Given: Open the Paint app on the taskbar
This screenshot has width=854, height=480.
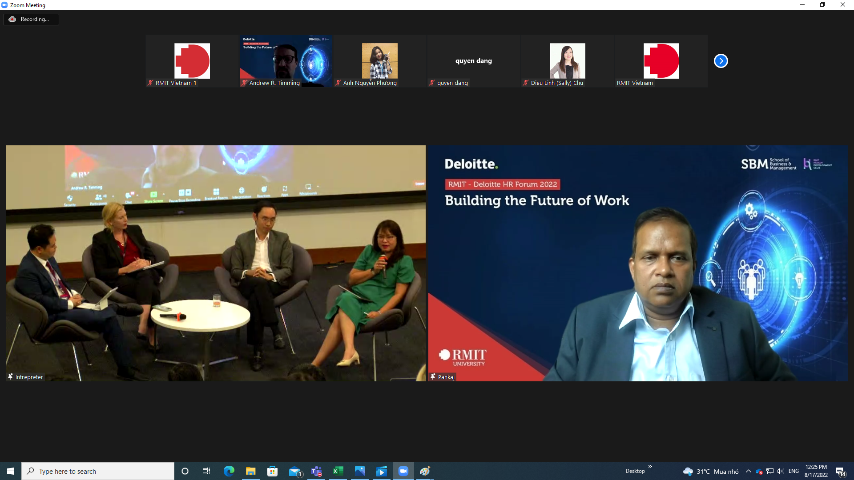Looking at the screenshot, I should [x=425, y=471].
